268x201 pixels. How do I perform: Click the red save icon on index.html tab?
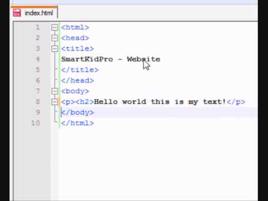tap(17, 13)
